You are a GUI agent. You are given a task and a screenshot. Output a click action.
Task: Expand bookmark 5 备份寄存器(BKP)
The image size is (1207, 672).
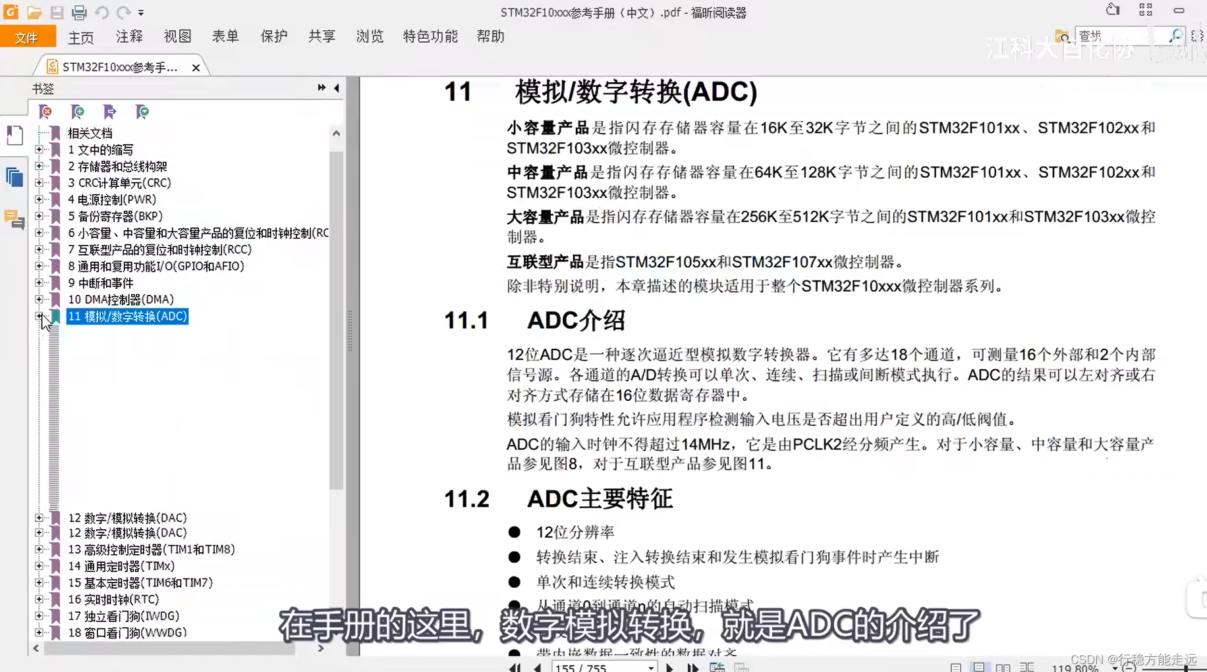[40, 216]
